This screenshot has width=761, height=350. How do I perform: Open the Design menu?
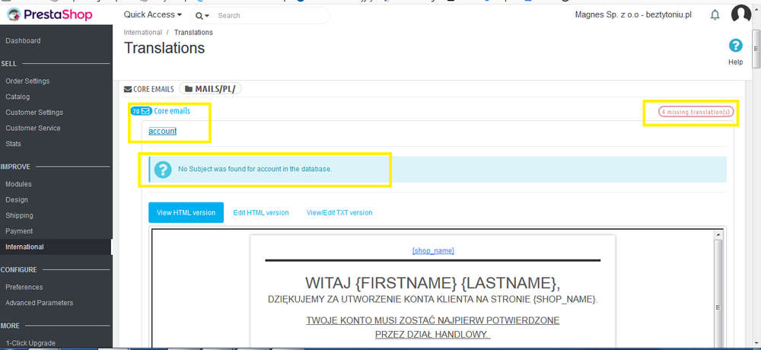[17, 199]
